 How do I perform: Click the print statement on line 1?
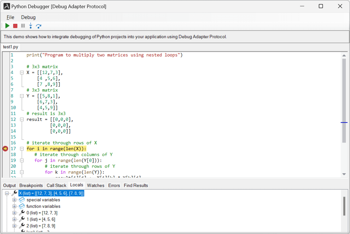pyautogui.click(x=104, y=55)
